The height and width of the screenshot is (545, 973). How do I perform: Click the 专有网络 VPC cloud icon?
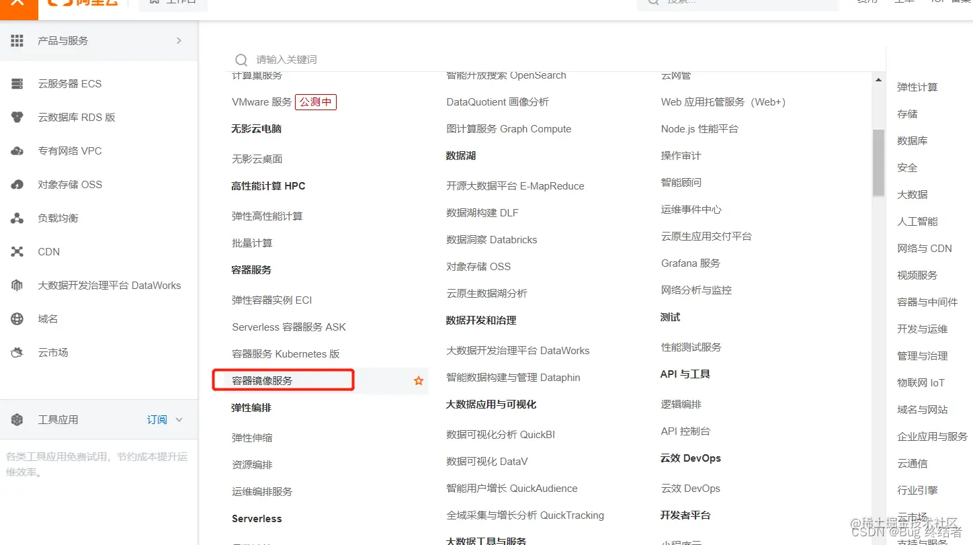tap(17, 151)
